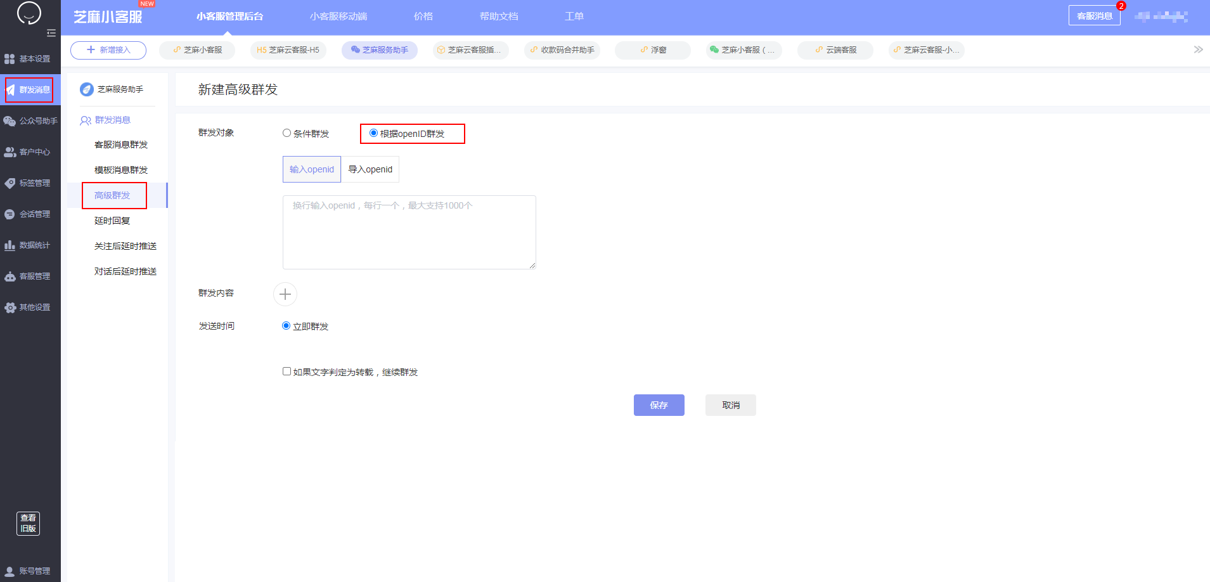Open 客户中心 in the sidebar

[x=30, y=152]
